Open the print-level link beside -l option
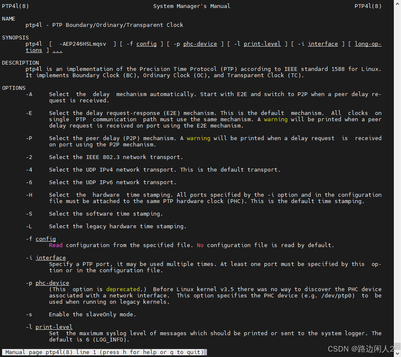The image size is (401, 357). click(x=54, y=327)
